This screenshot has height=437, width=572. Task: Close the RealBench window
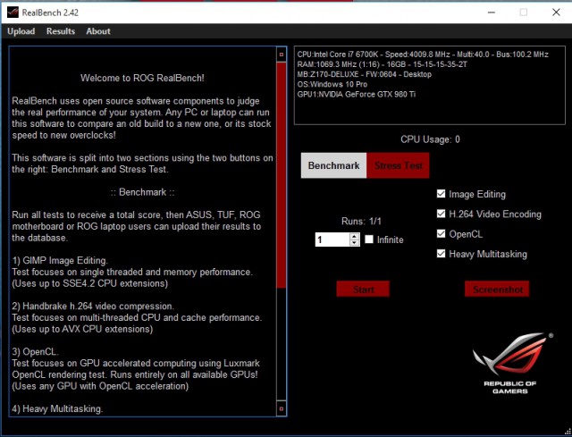point(556,13)
